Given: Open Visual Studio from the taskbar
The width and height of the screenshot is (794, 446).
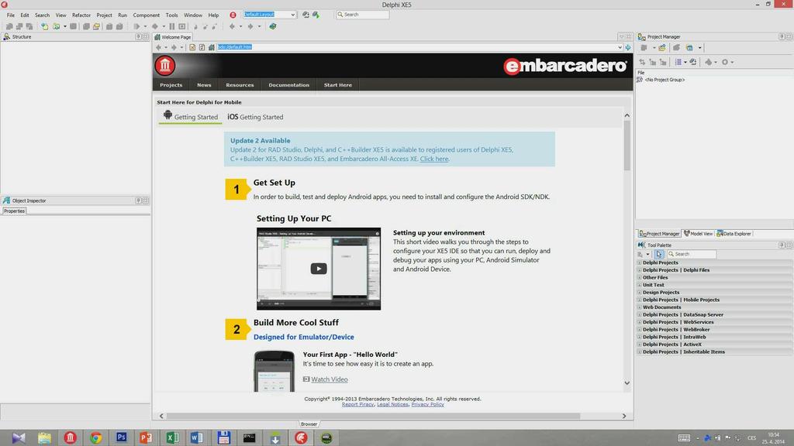Looking at the screenshot, I should pos(19,437).
